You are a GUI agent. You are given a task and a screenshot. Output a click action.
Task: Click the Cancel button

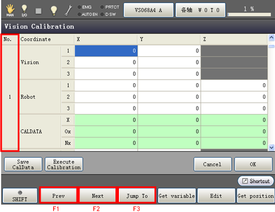213,164
